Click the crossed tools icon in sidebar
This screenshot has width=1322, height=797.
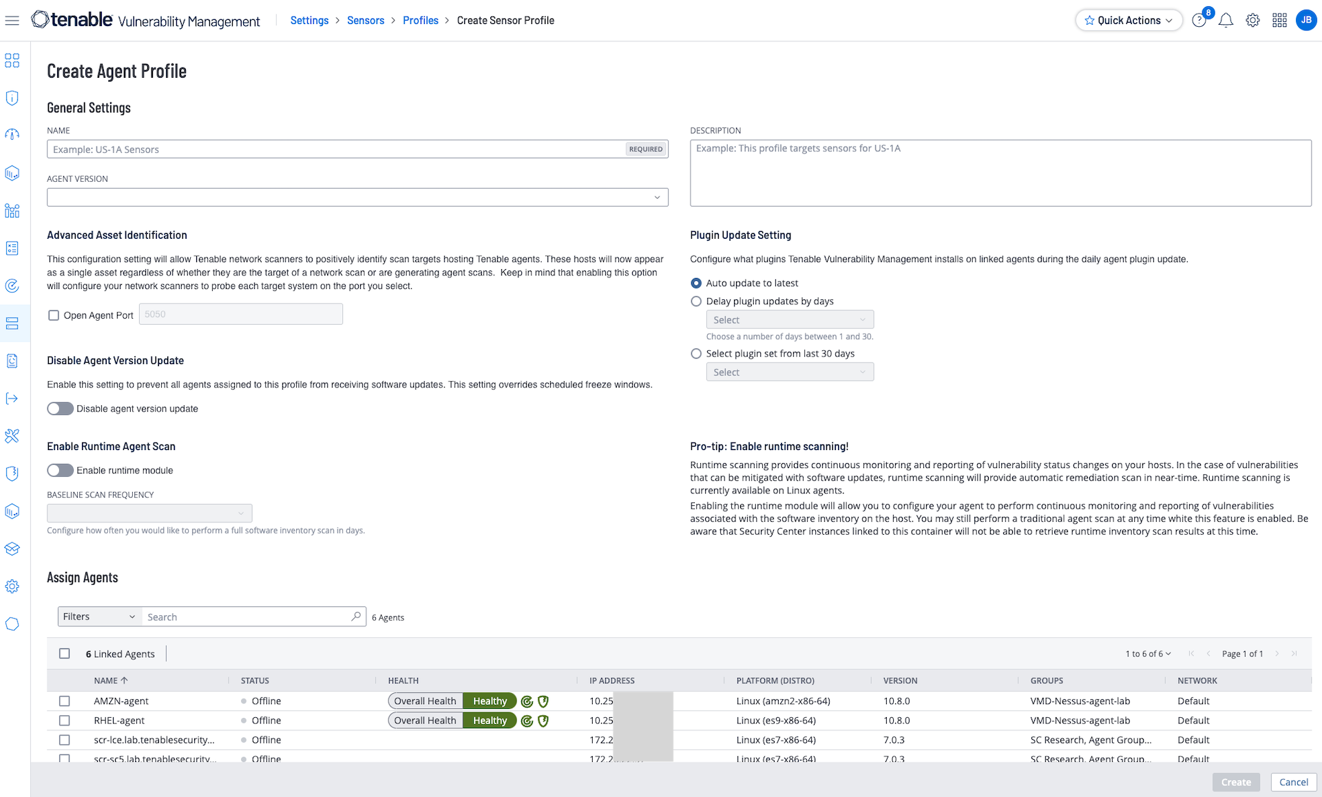pos(12,436)
